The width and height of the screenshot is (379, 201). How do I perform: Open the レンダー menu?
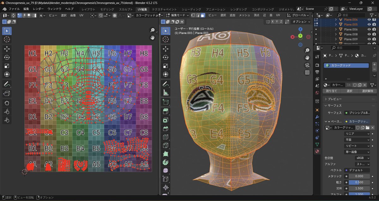[x=38, y=9]
